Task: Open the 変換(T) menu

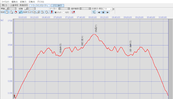Action: point(23,2)
